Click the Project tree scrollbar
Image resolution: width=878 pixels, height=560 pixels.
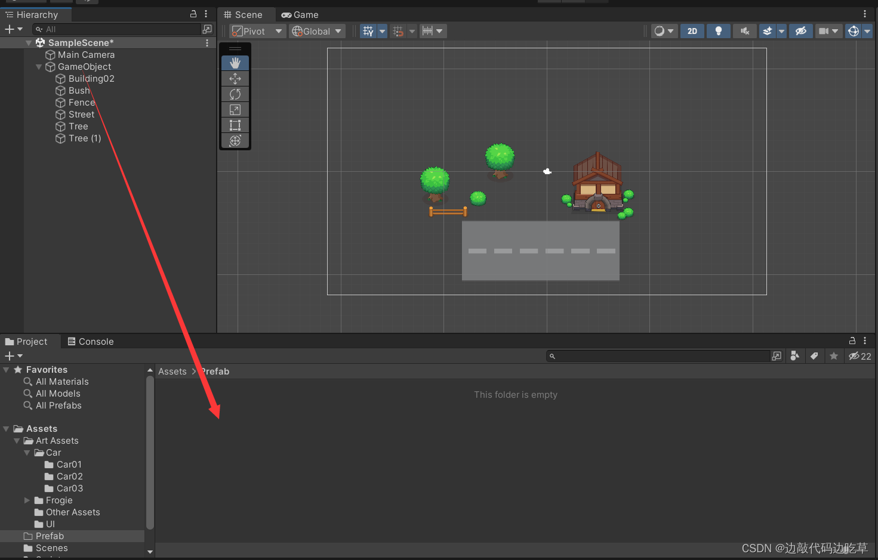pyautogui.click(x=150, y=452)
